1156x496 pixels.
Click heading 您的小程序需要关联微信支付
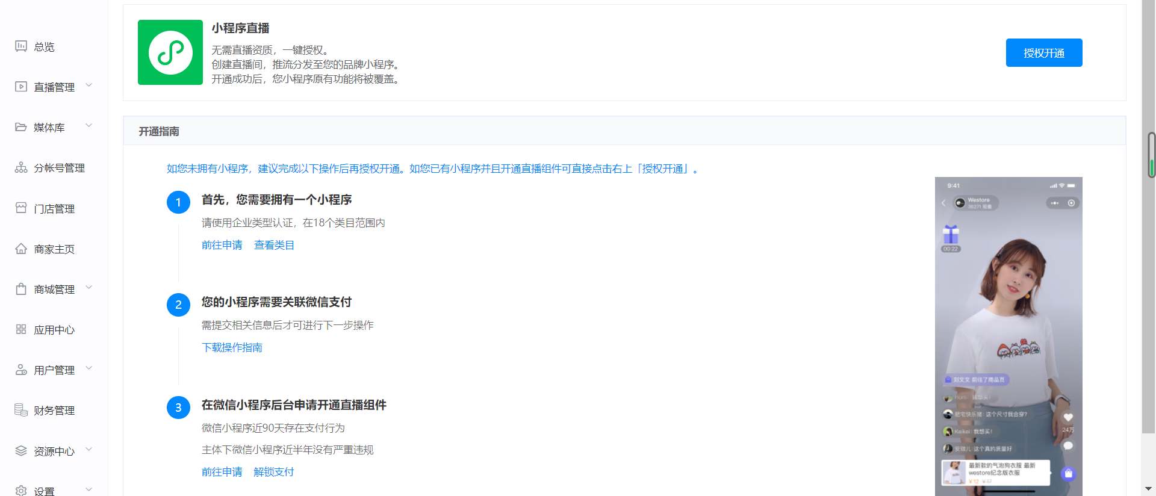(276, 302)
